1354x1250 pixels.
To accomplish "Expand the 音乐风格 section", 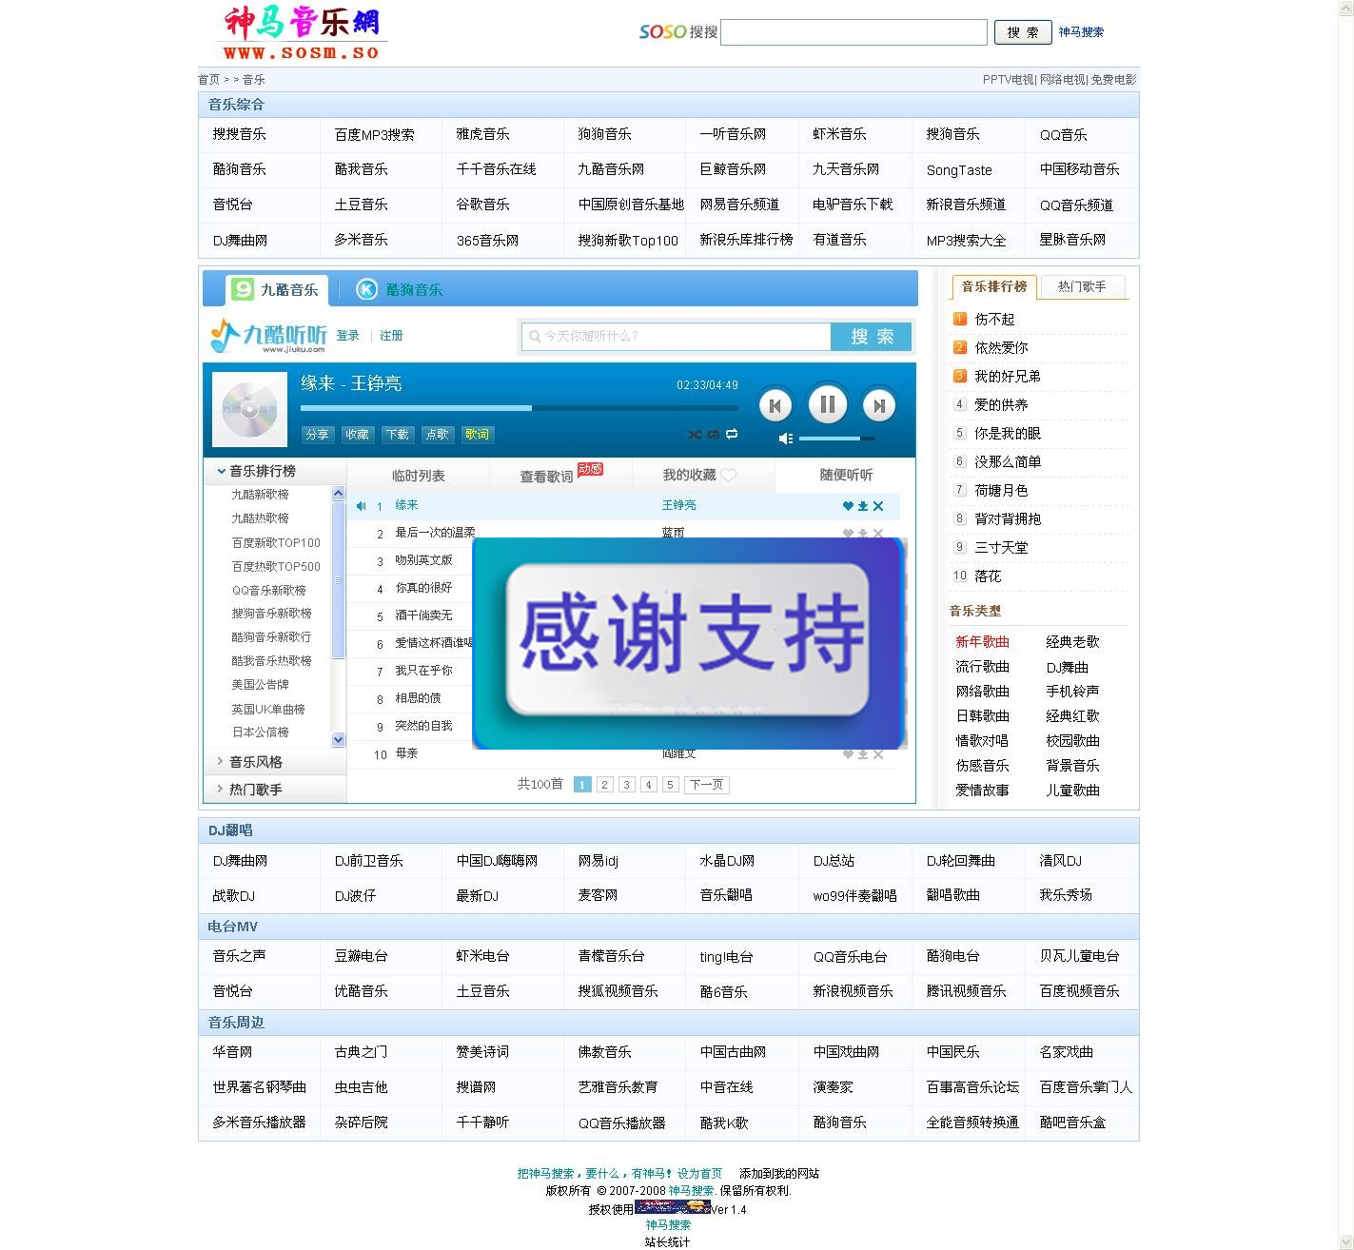I will tap(275, 762).
